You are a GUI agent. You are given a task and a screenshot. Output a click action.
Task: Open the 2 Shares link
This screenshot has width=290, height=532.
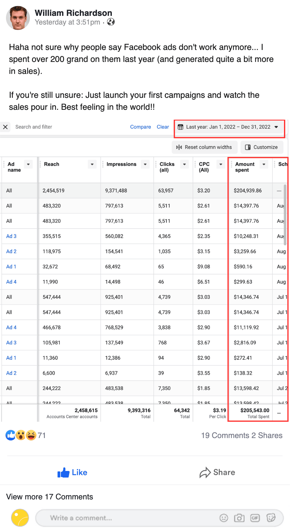(267, 435)
